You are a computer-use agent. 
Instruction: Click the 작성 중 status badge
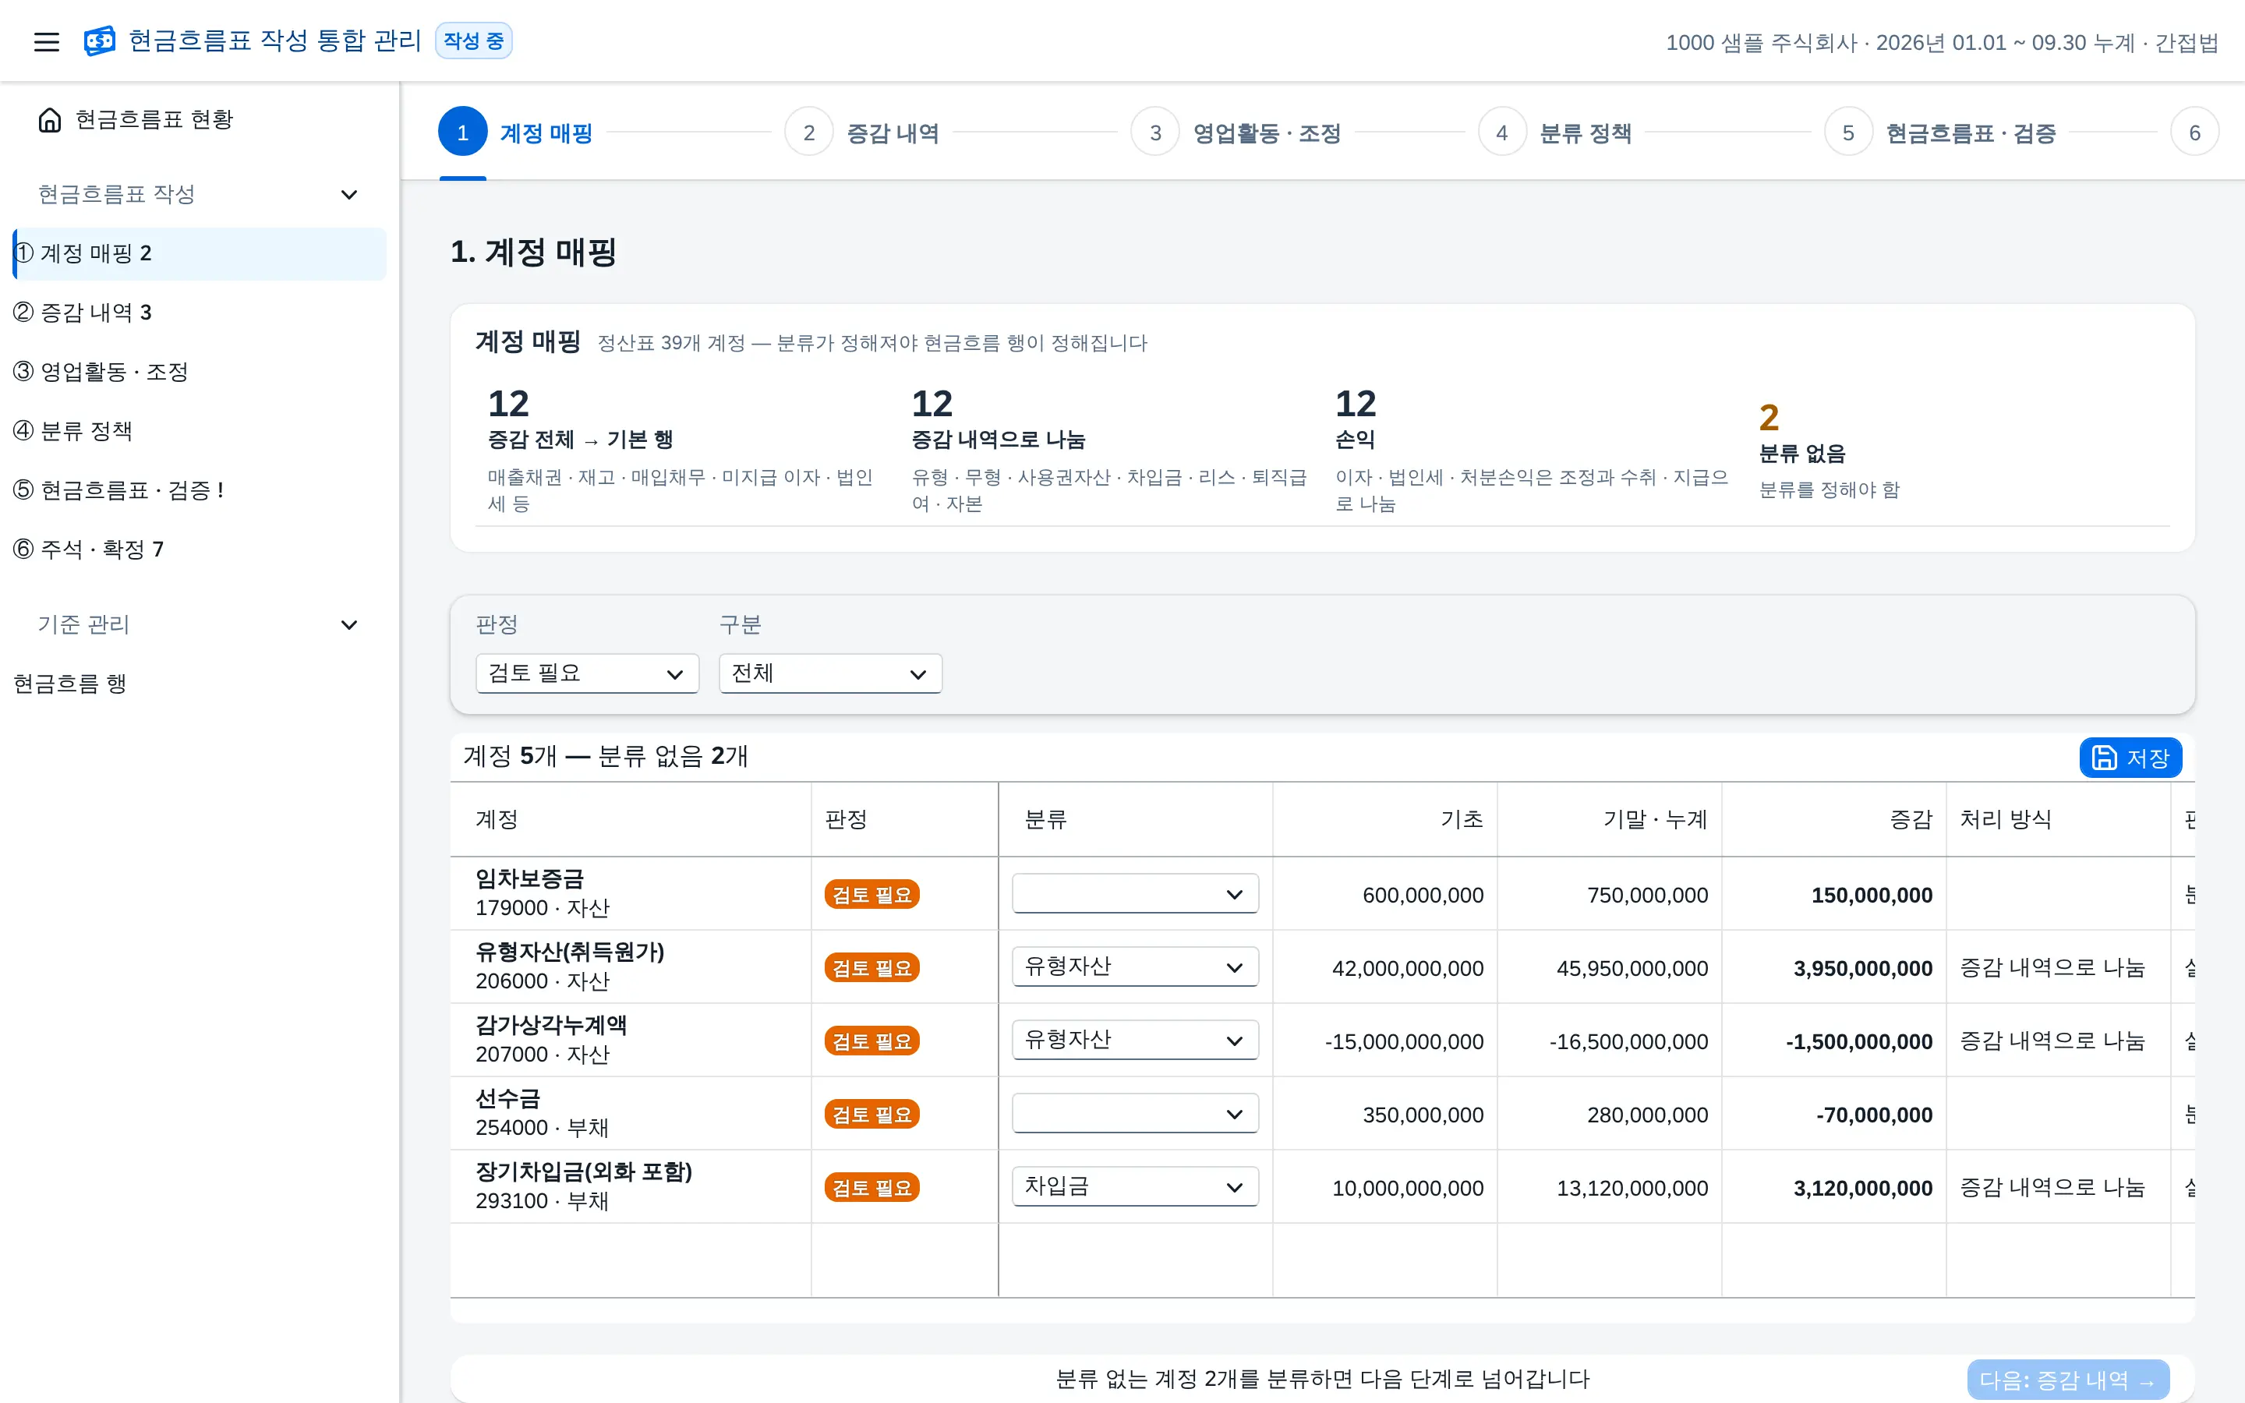[473, 41]
